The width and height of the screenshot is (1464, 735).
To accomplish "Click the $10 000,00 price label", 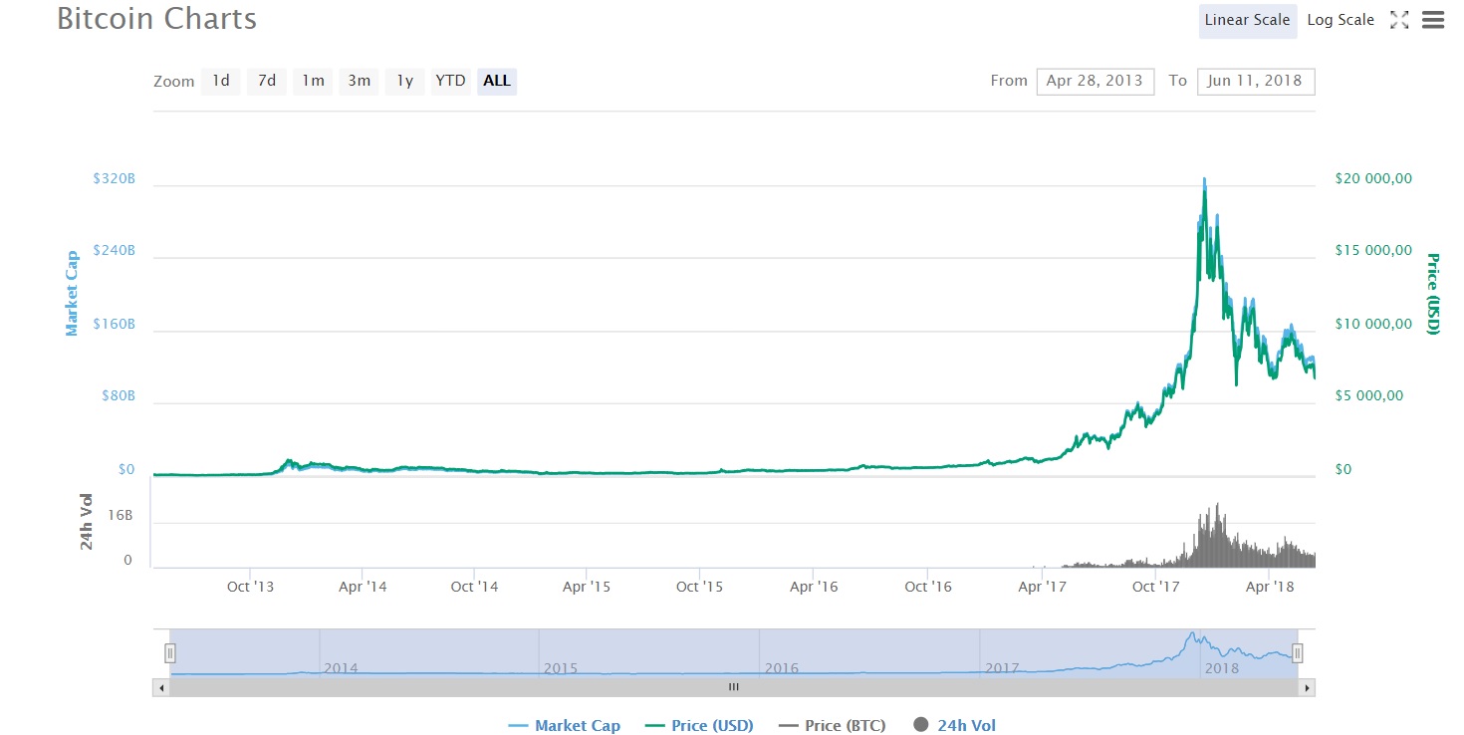I will (1373, 325).
